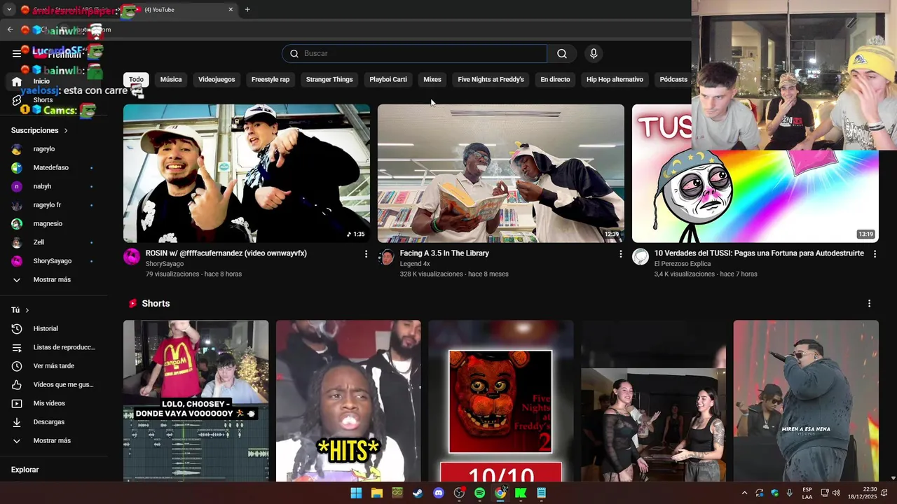Screen dimensions: 897x504
Task: Open nabyh subscription channel
Action: [x=42, y=187]
